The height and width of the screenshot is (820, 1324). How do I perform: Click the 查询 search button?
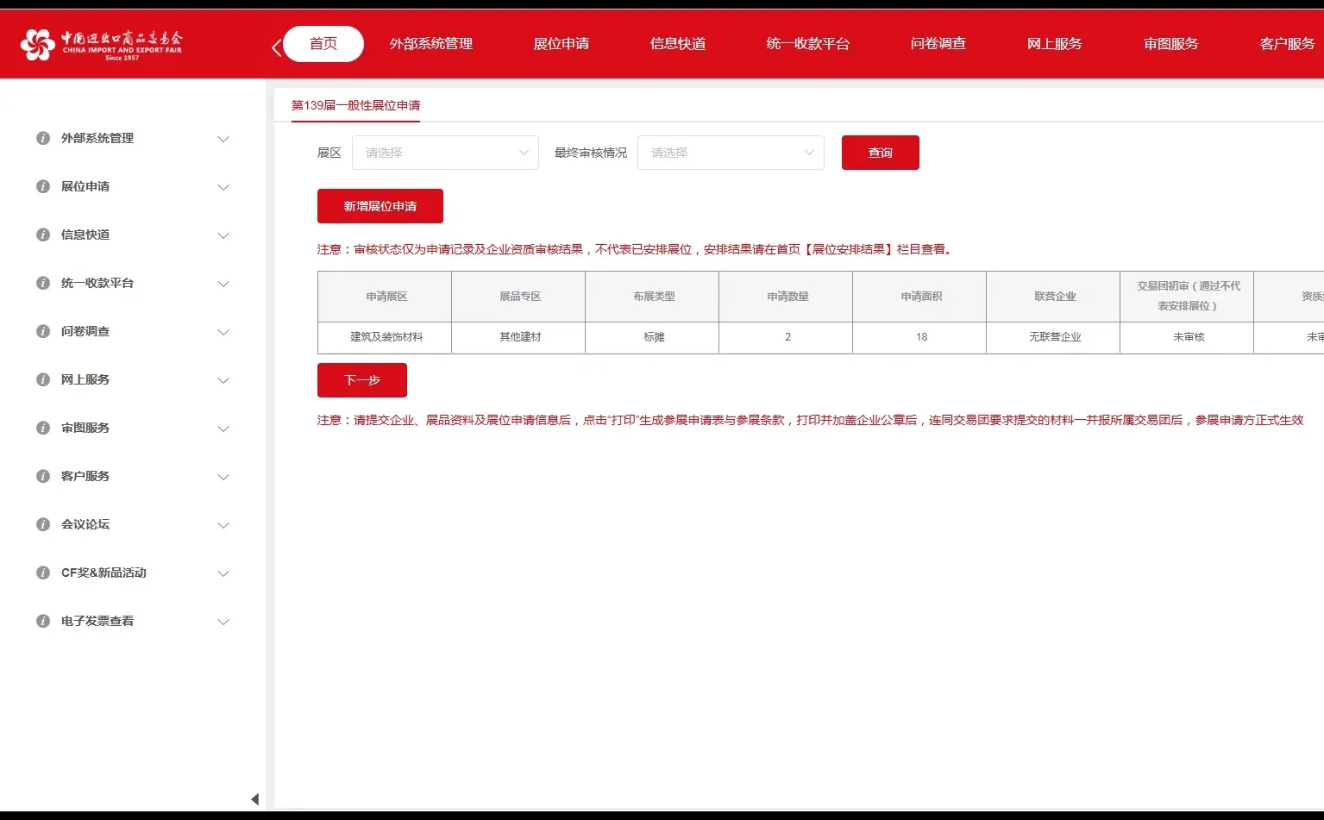[x=880, y=153]
